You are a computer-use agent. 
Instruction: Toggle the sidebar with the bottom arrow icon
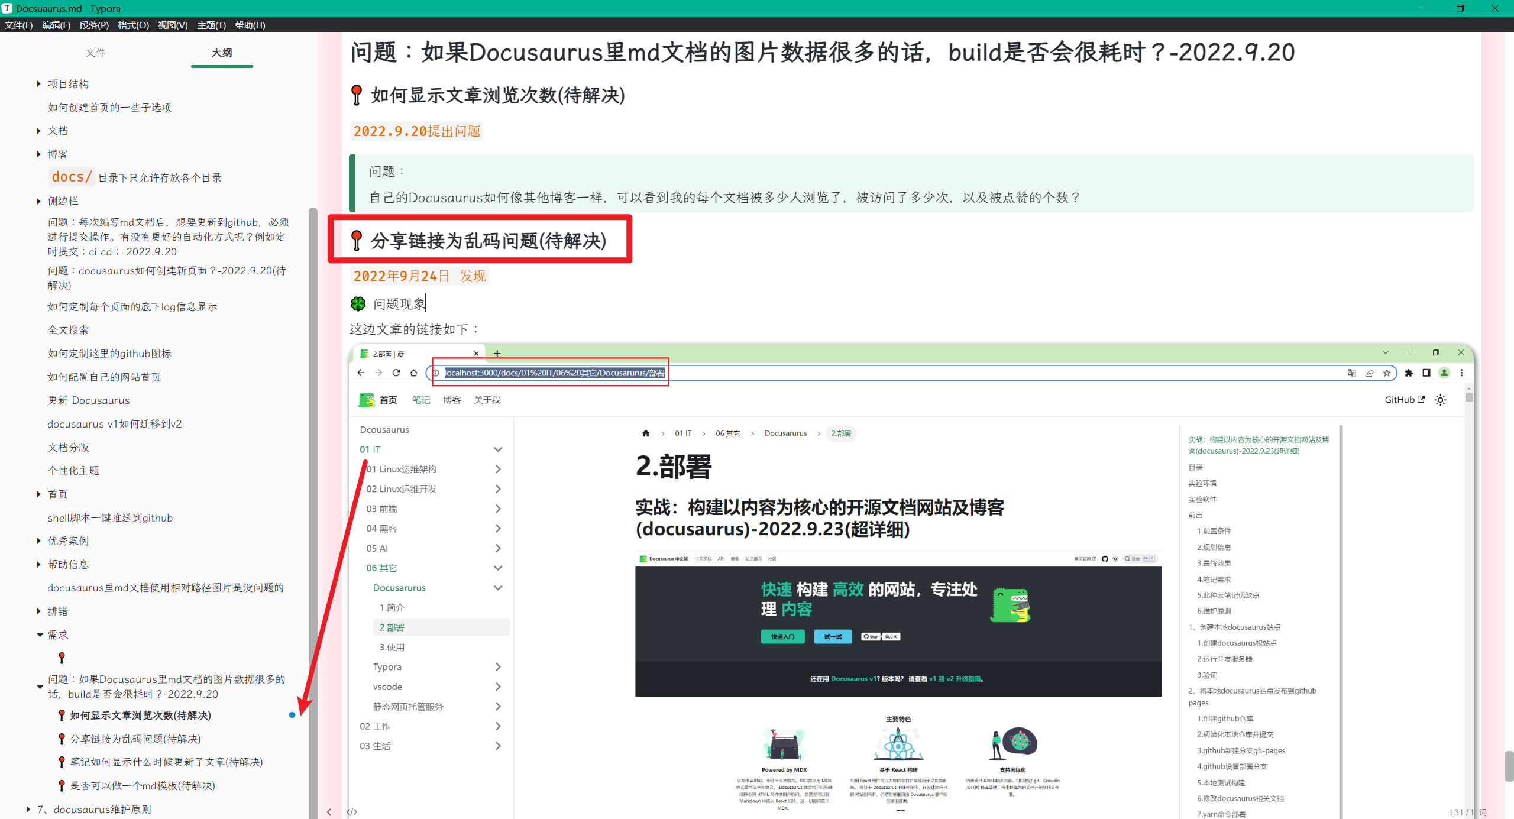click(329, 812)
